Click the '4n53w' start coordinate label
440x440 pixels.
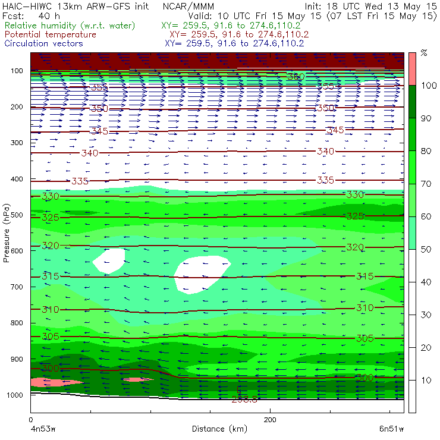tap(43, 429)
